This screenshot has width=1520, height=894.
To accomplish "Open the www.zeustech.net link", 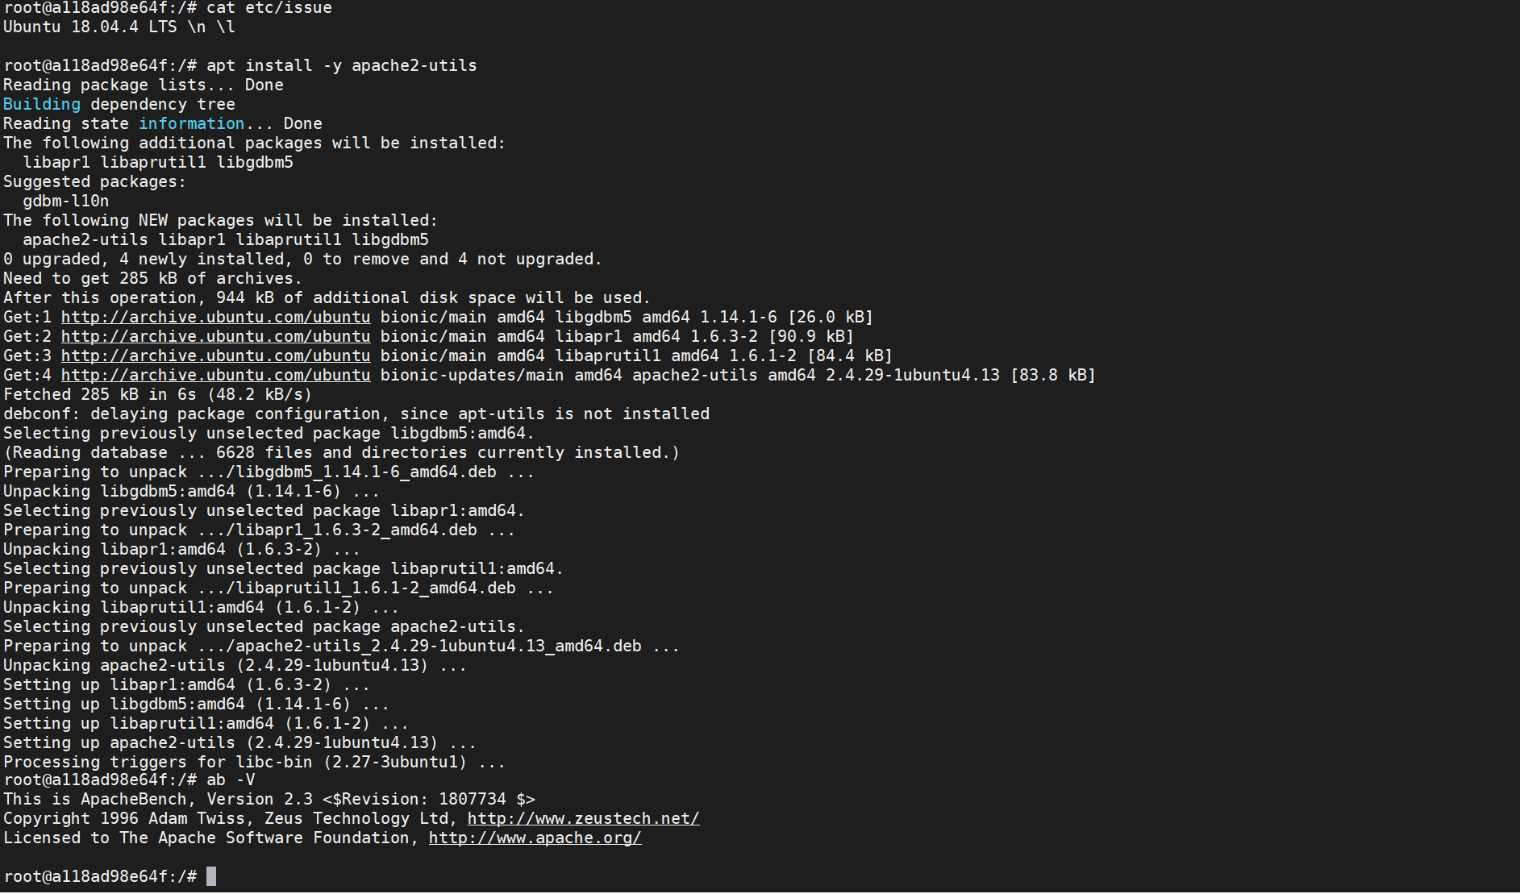I will (583, 819).
